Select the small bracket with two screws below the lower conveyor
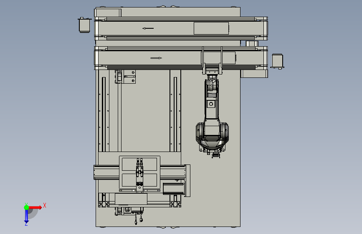 pos(130,77)
